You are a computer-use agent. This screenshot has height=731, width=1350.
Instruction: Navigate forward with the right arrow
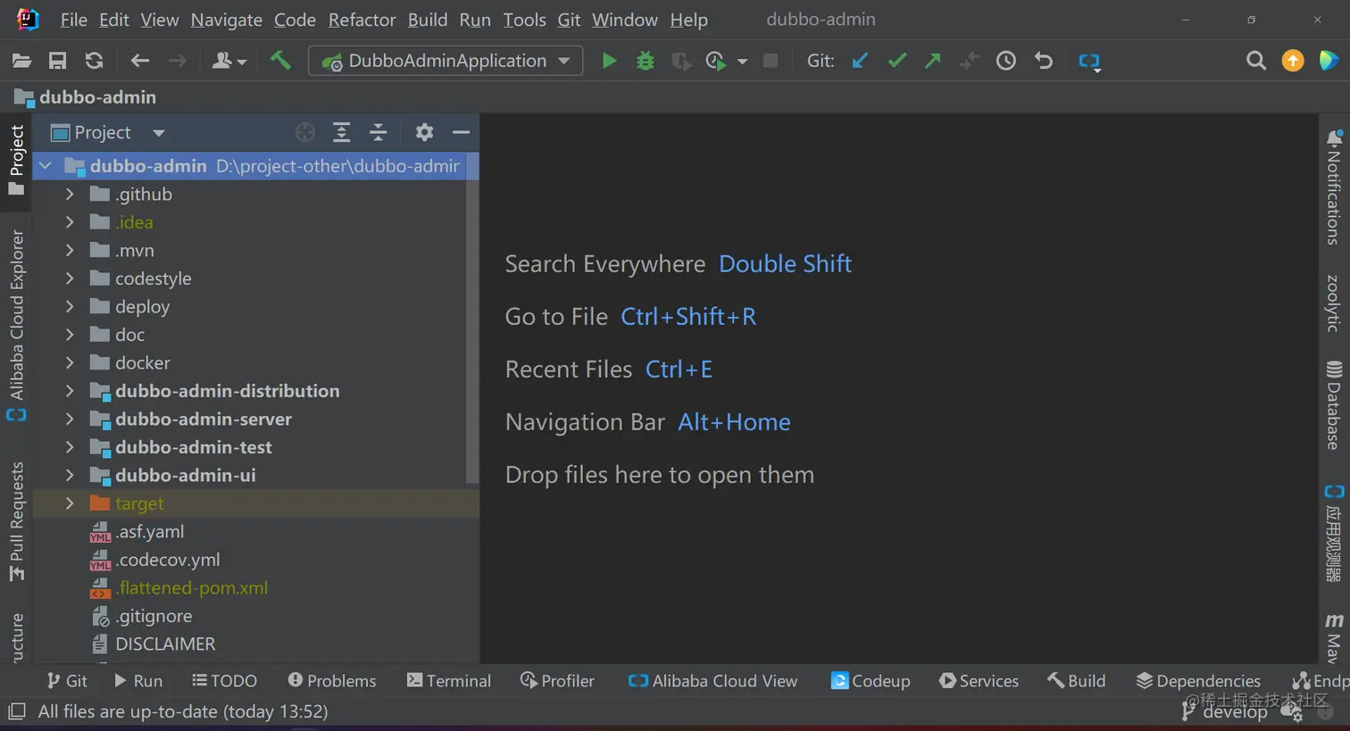tap(178, 61)
